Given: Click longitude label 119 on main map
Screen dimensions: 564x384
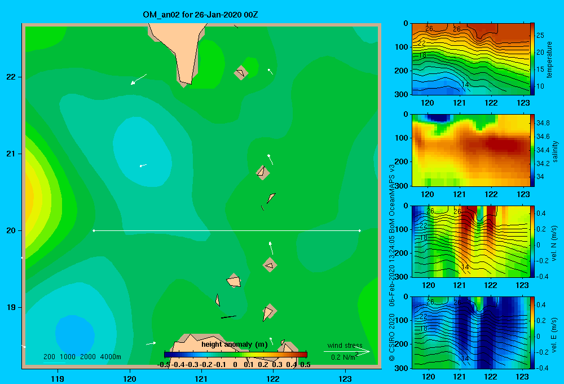Looking at the screenshot, I should coord(58,379).
